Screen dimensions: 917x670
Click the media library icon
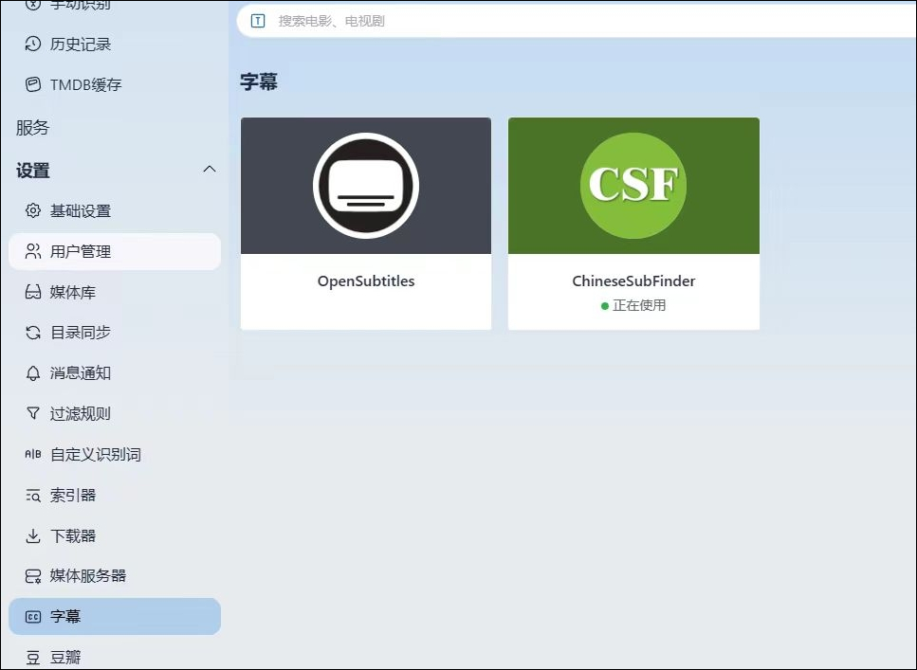(x=32, y=293)
